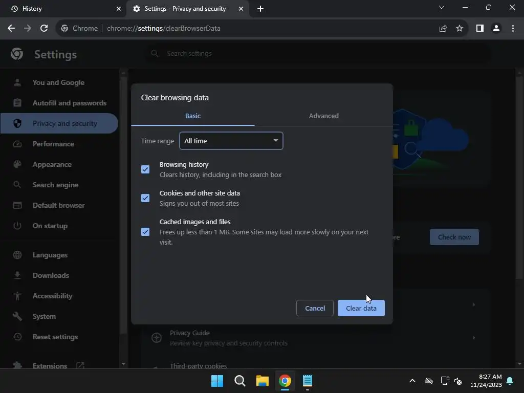Show hidden system tray icons
The width and height of the screenshot is (524, 393).
tap(412, 381)
